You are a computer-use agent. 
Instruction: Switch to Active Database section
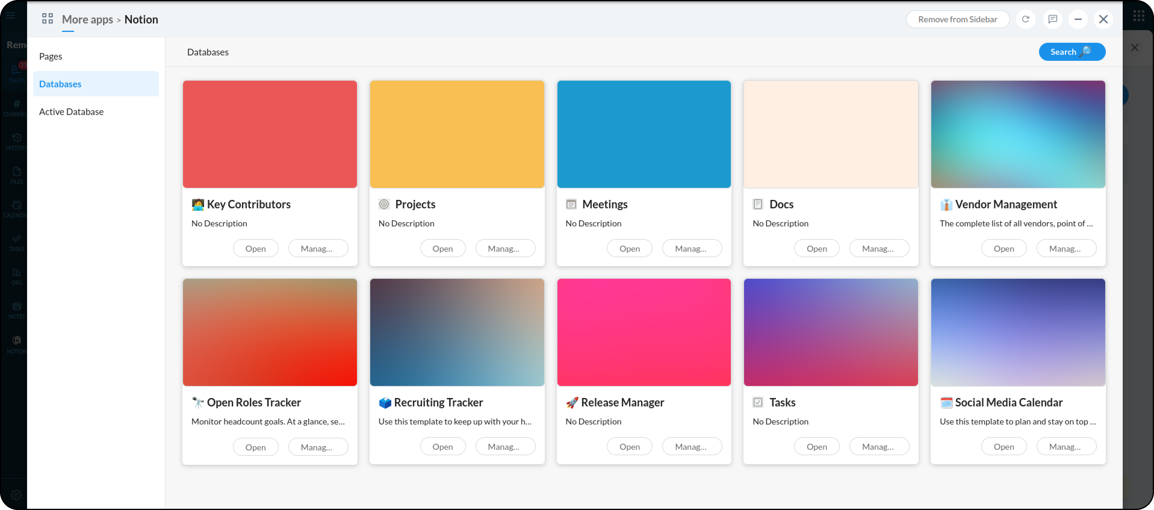(x=71, y=112)
